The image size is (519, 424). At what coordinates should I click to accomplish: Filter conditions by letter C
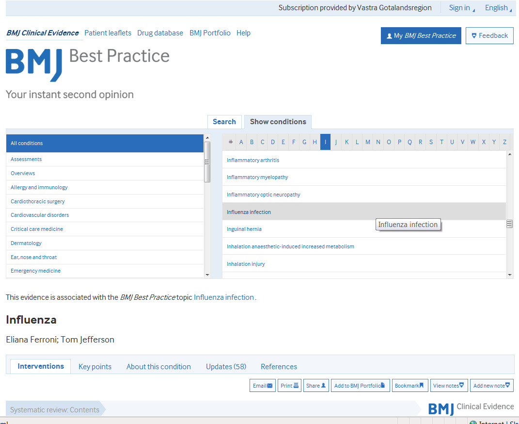262,142
